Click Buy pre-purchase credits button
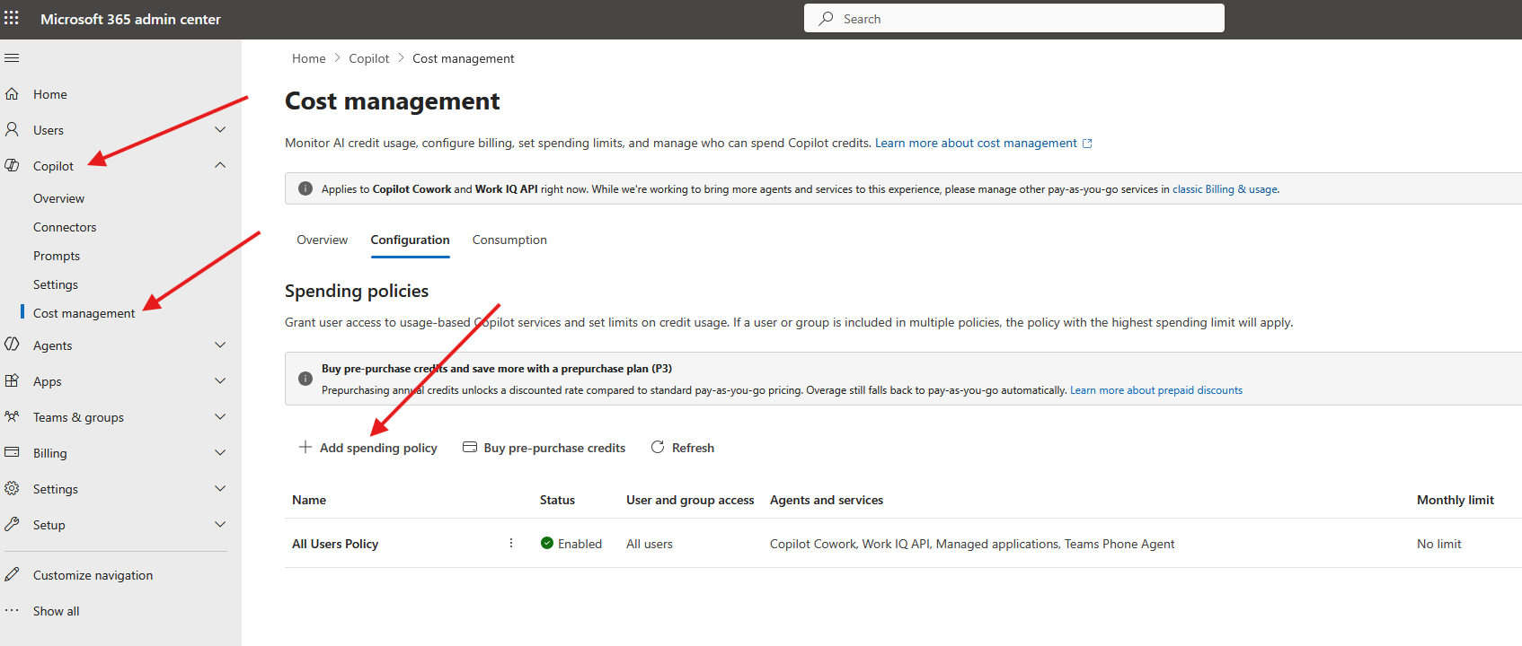1522x646 pixels. (x=544, y=448)
